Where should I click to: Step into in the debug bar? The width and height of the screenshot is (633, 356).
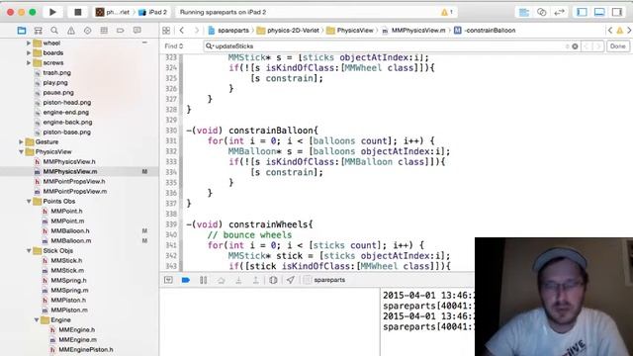[x=238, y=280]
